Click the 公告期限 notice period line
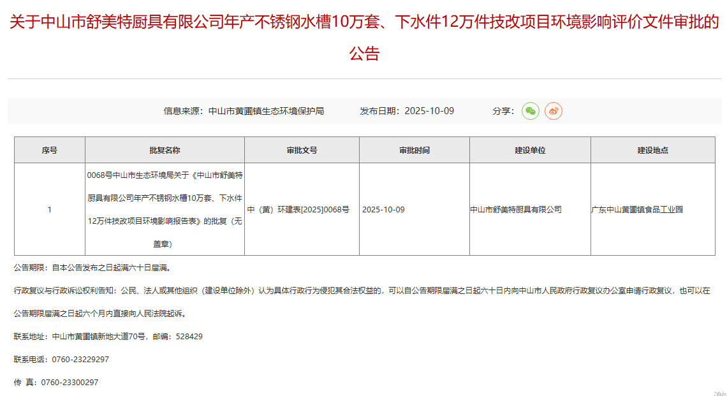727x396 pixels. (92, 268)
